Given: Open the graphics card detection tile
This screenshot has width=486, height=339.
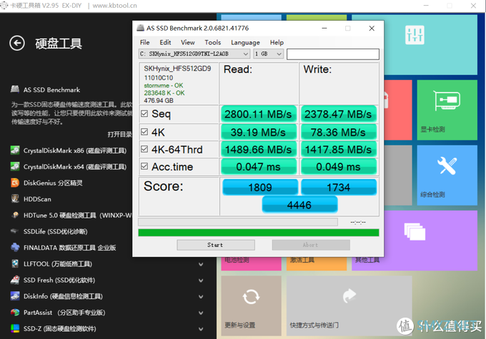Looking at the screenshot, I should point(447,110).
